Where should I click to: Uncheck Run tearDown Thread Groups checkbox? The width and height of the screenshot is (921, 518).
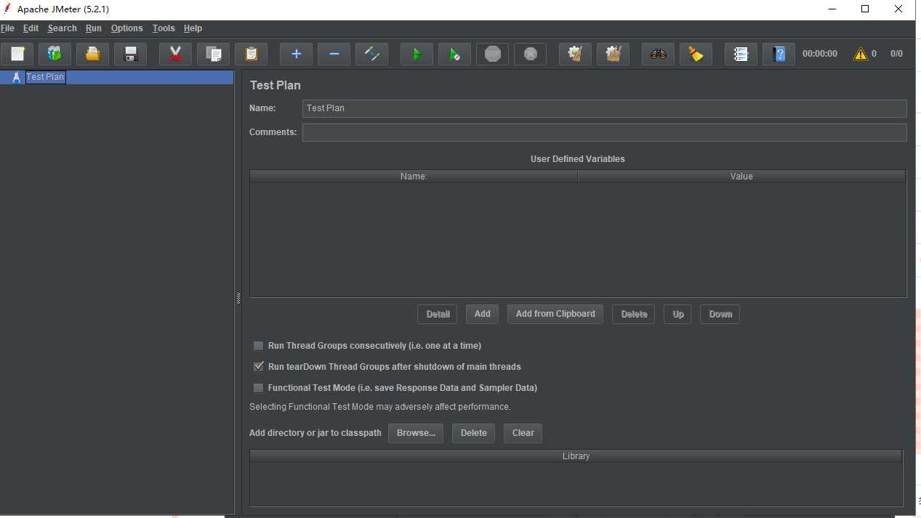click(x=258, y=367)
